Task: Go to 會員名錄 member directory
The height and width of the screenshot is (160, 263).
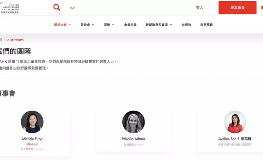Action: click(130, 24)
